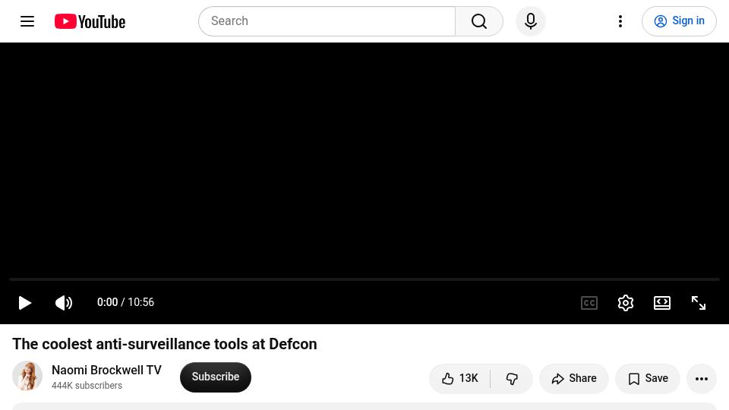The image size is (729, 410).
Task: Open more actions ellipsis menu
Action: [702, 378]
